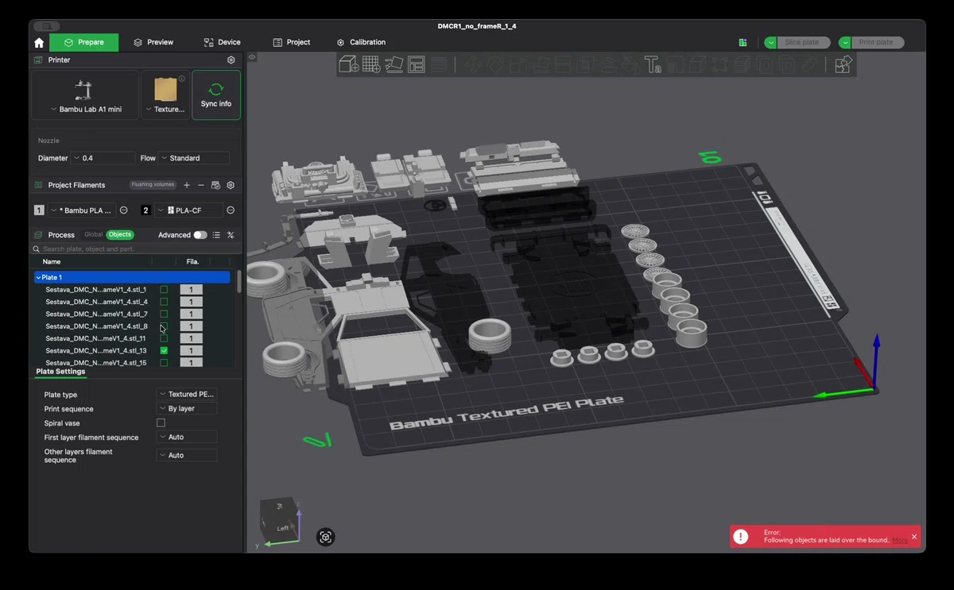Open the Assembly view puzzle icon

[x=843, y=64]
